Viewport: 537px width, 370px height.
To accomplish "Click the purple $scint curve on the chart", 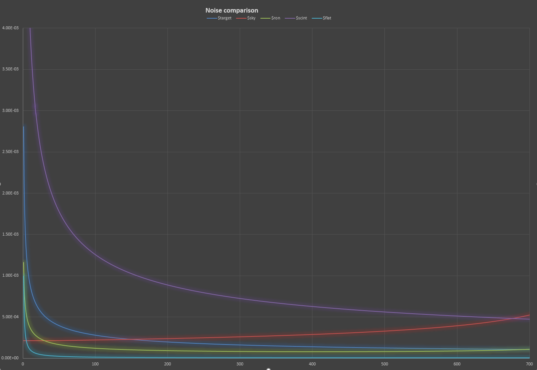I will click(x=167, y=285).
